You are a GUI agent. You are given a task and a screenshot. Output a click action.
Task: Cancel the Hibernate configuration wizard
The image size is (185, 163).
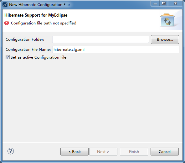pyautogui.click(x=165, y=151)
